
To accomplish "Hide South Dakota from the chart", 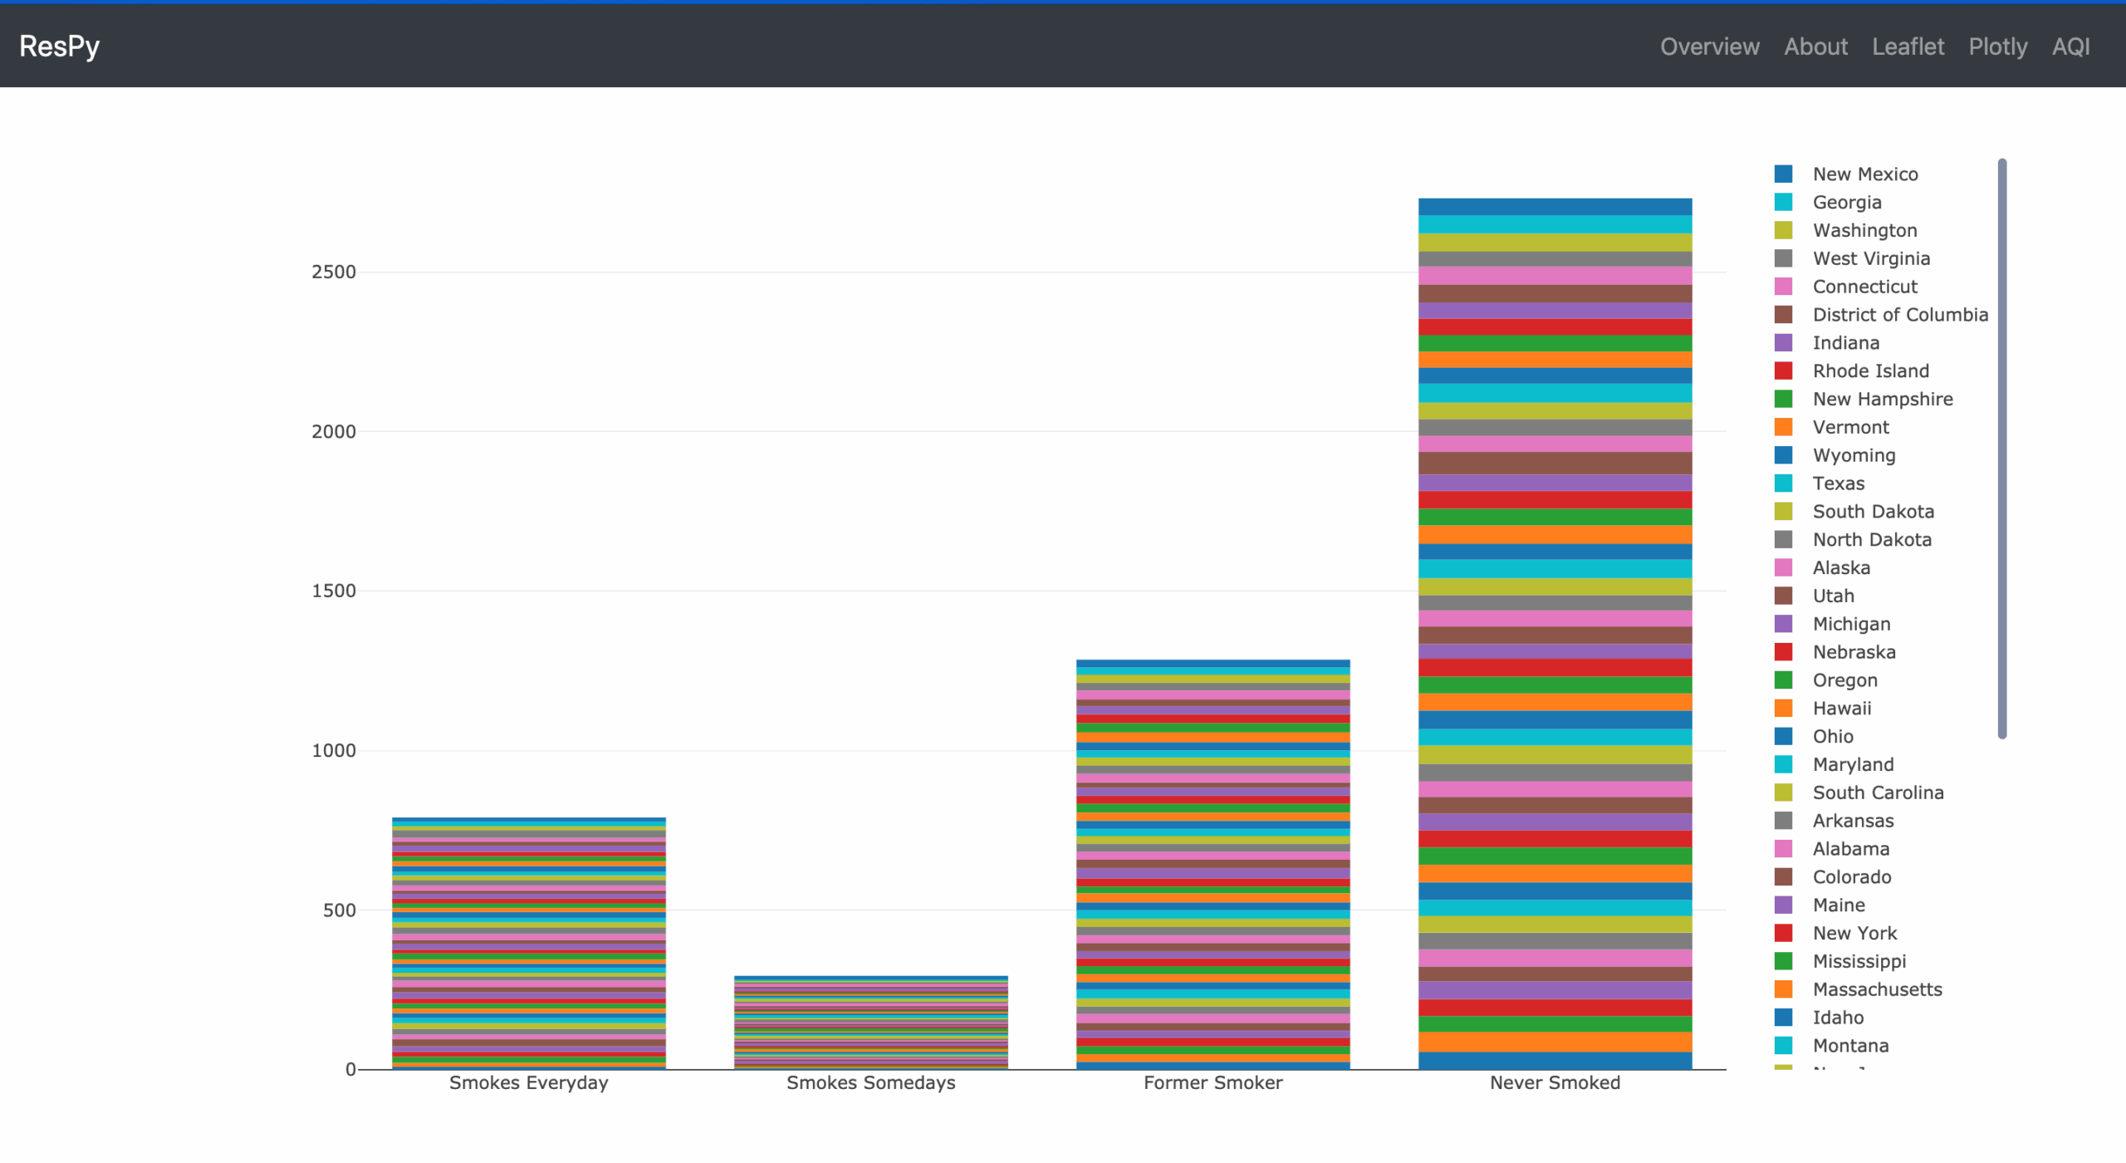I will (x=1872, y=511).
